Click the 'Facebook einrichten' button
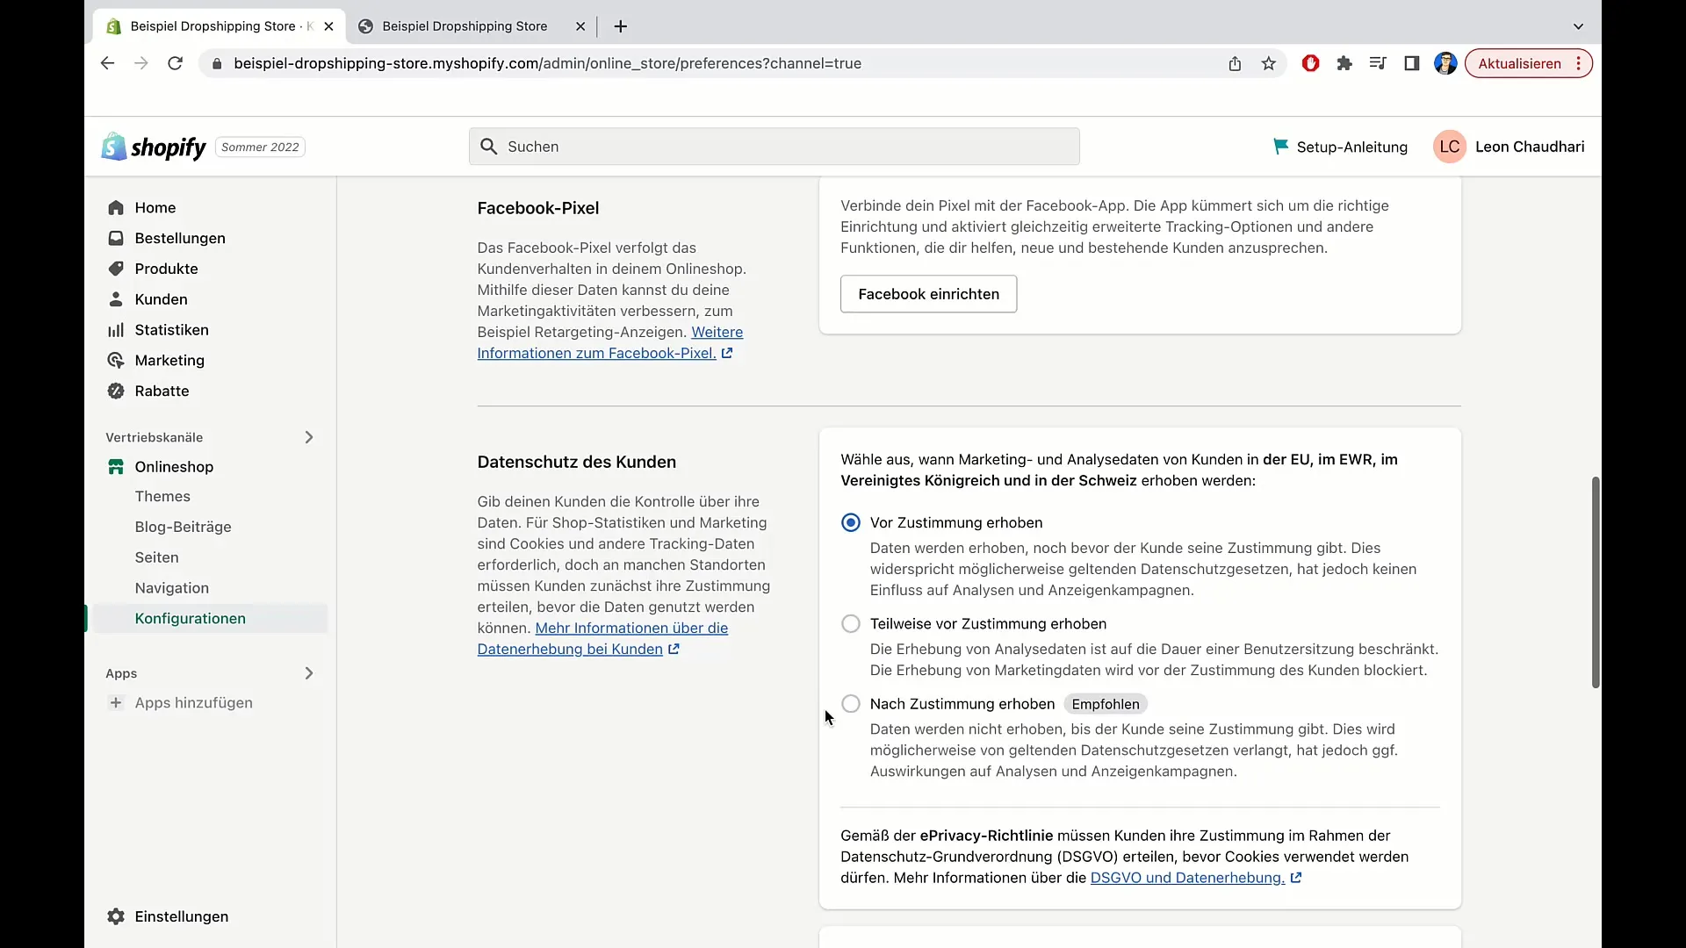This screenshot has width=1686, height=948. tap(928, 294)
